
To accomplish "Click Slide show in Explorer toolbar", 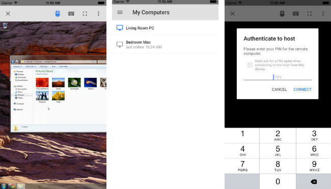I will [x=44, y=67].
